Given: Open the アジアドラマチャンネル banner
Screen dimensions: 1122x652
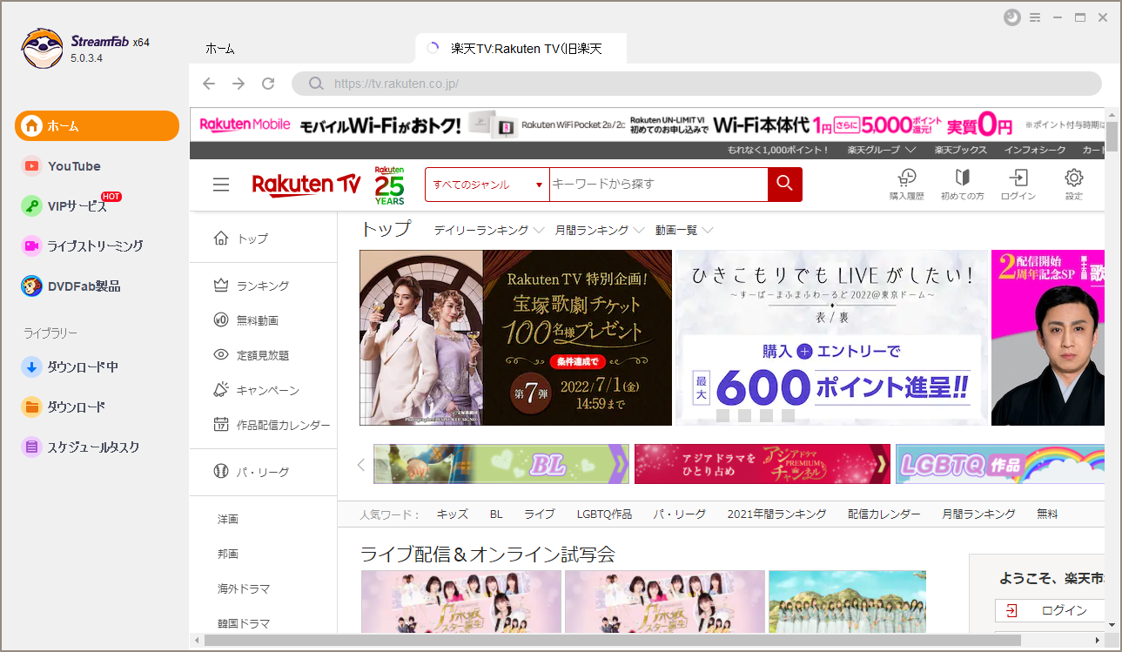Looking at the screenshot, I should coord(763,464).
